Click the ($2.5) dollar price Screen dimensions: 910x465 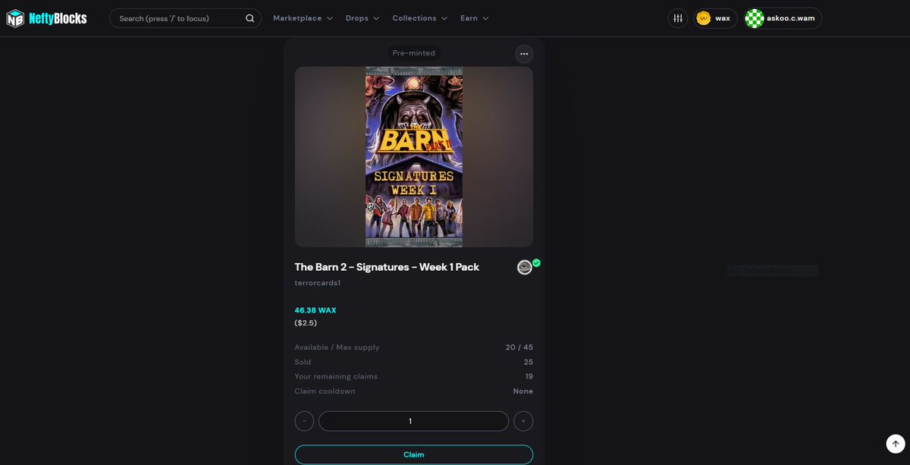point(306,322)
